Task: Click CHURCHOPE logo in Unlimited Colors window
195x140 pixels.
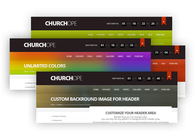Action: pyautogui.click(x=40, y=45)
